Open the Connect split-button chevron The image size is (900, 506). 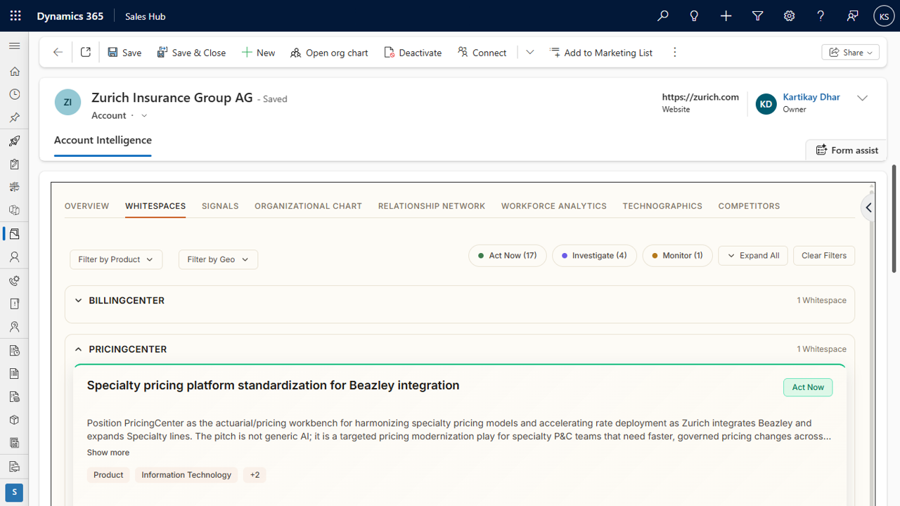(x=530, y=52)
